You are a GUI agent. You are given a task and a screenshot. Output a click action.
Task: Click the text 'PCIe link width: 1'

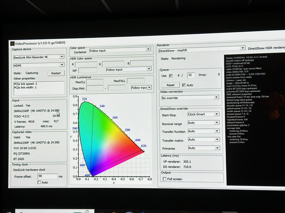click(25, 87)
